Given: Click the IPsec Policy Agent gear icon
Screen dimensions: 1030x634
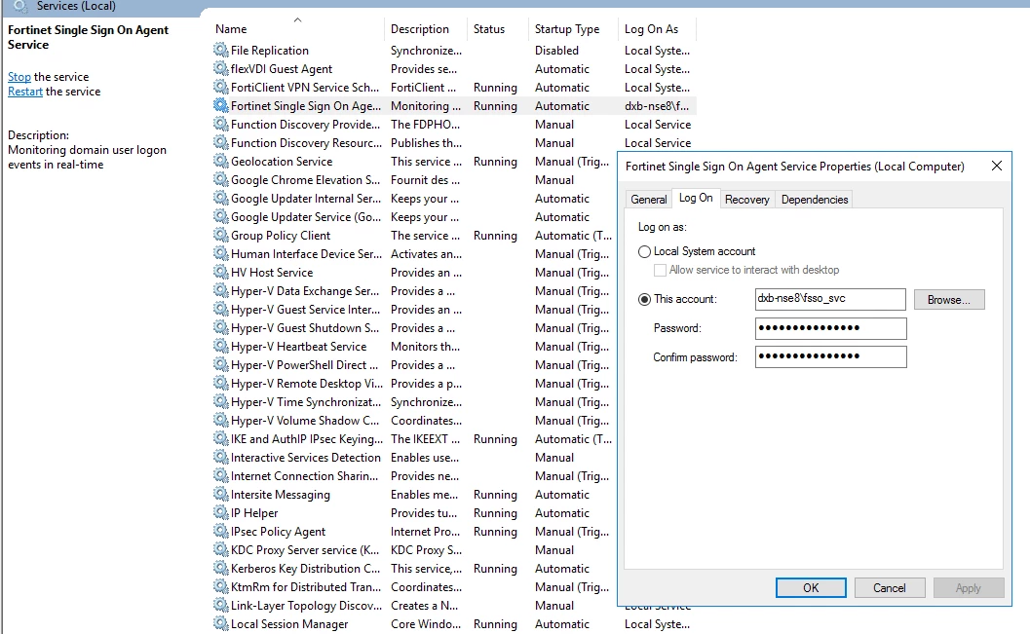Looking at the screenshot, I should click(x=220, y=531).
